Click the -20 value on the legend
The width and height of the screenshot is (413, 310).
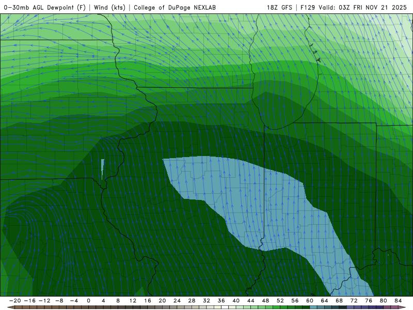(x=15, y=301)
